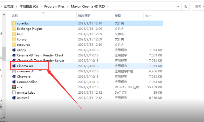Screen dimensions: 204x122
Task: Click the 6,956 KB size cell
Action: click(155, 71)
